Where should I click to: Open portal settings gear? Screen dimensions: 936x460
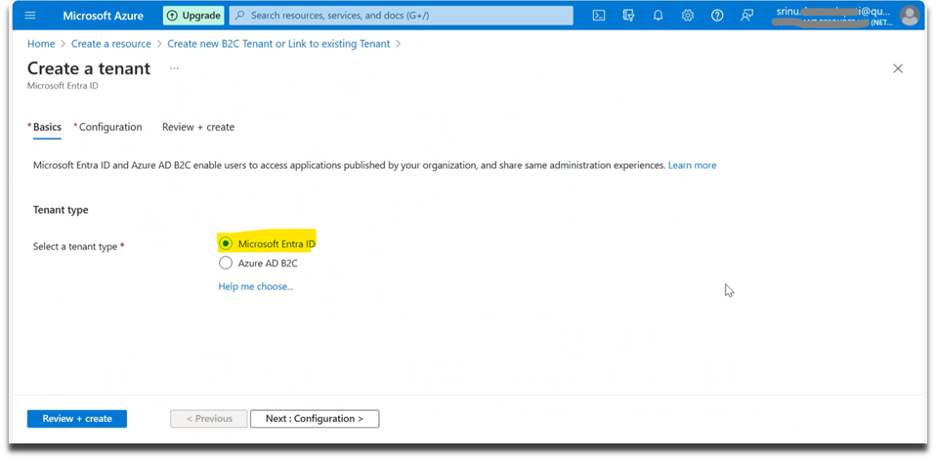(x=688, y=16)
